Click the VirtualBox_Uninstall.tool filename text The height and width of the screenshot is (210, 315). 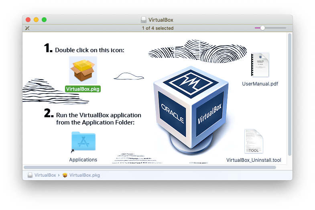pos(254,160)
